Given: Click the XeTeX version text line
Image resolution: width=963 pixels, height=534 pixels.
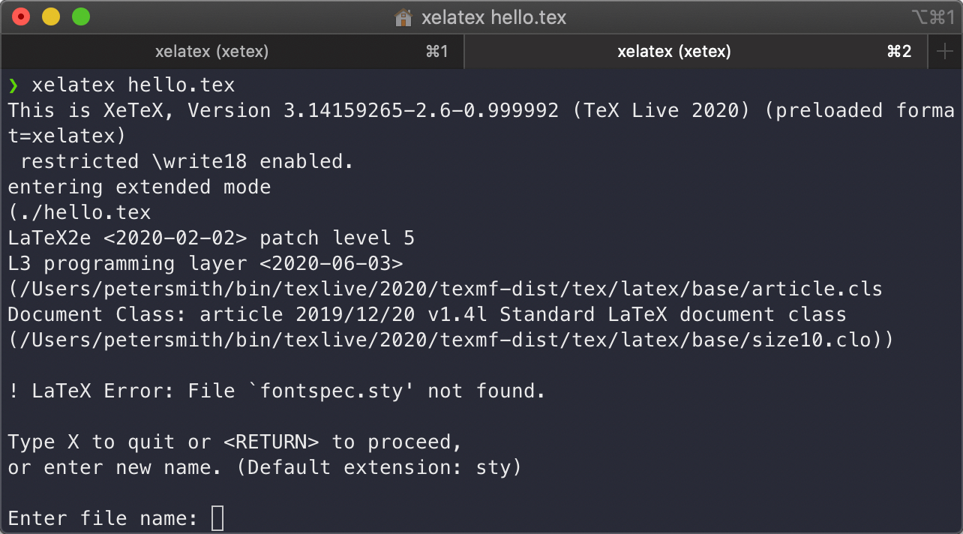Looking at the screenshot, I should pyautogui.click(x=480, y=110).
